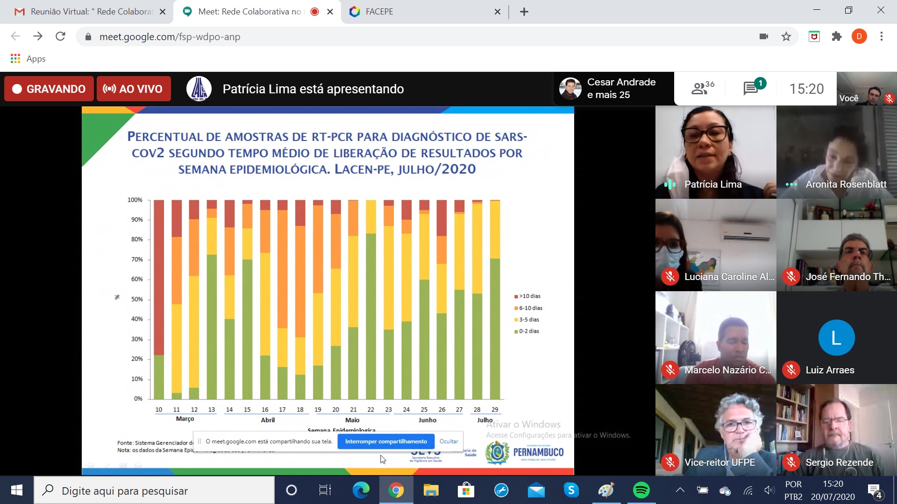Switch to Chrome on taskbar
The image size is (897, 504).
pos(396,490)
